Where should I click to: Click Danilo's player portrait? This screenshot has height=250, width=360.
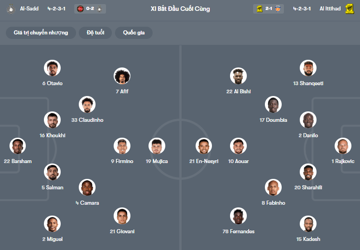pyautogui.click(x=308, y=120)
